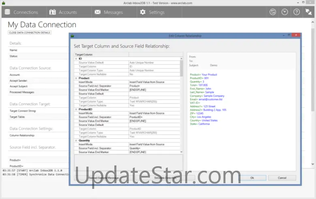The image size is (316, 199).
Task: Switch to the Messages section
Action: (x=114, y=12)
